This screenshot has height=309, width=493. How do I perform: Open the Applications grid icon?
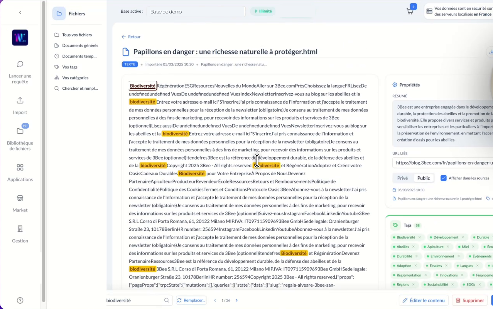coord(20,168)
